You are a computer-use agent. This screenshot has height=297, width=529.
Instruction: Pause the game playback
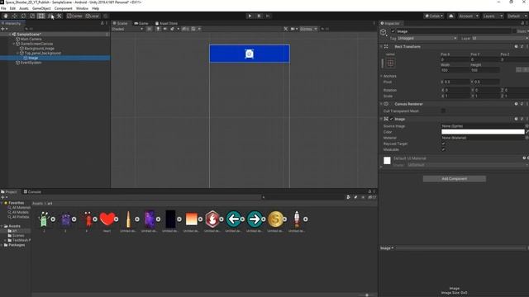(259, 16)
